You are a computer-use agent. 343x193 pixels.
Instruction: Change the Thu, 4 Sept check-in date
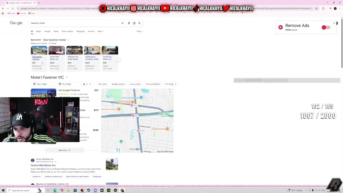pyautogui.click(x=42, y=84)
